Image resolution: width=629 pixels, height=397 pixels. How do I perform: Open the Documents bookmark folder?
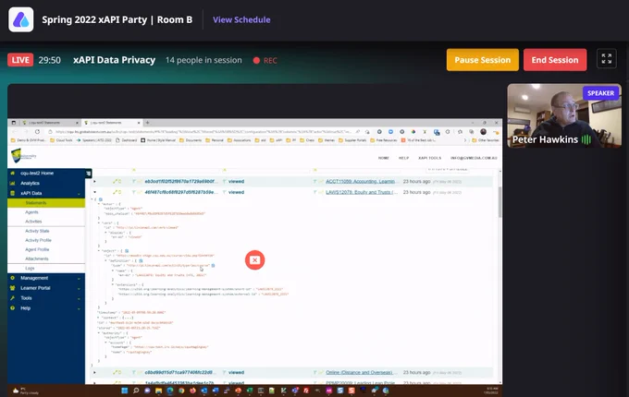click(x=191, y=140)
